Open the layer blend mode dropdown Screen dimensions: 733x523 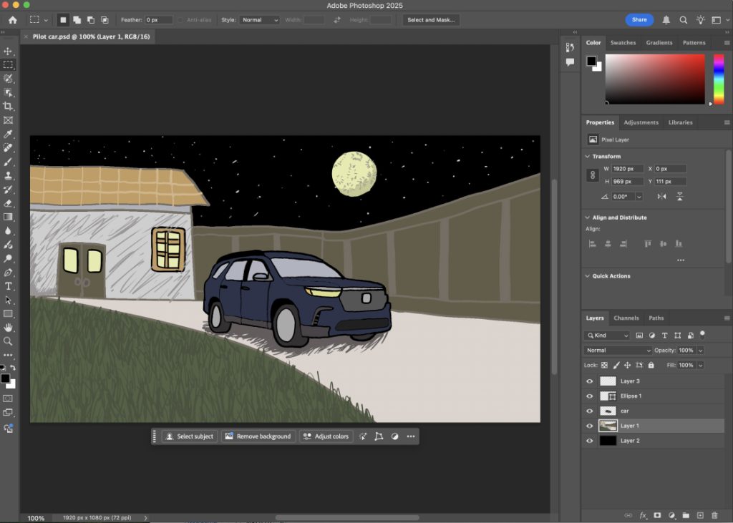618,351
